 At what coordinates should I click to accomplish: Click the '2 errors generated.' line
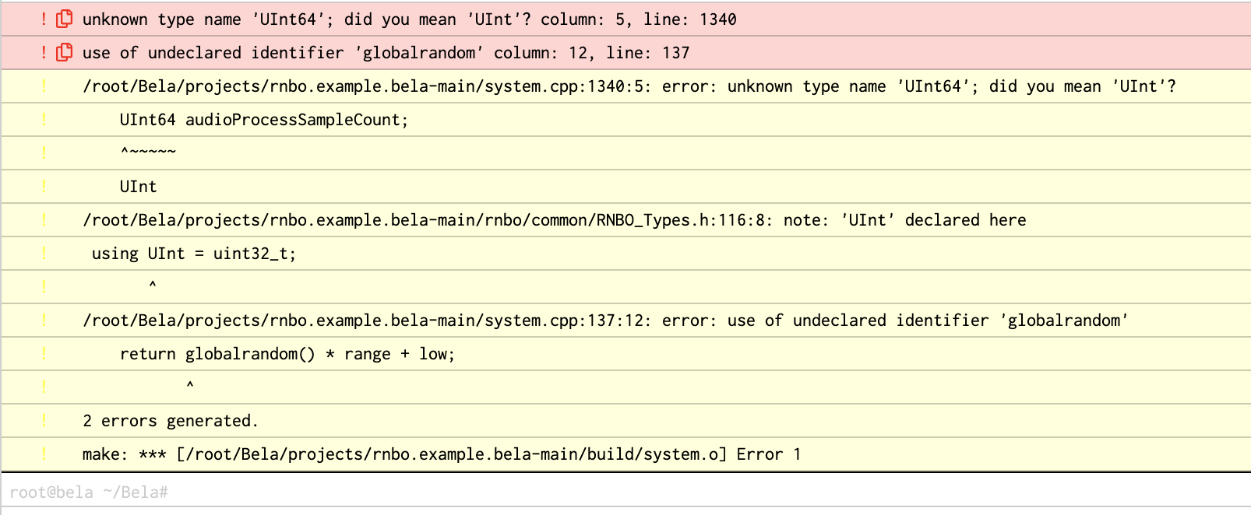pyautogui.click(x=170, y=421)
